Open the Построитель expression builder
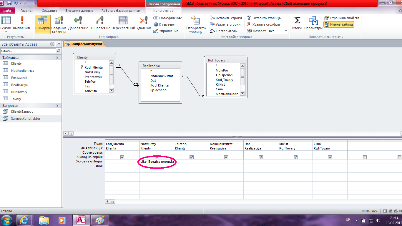 224,31
